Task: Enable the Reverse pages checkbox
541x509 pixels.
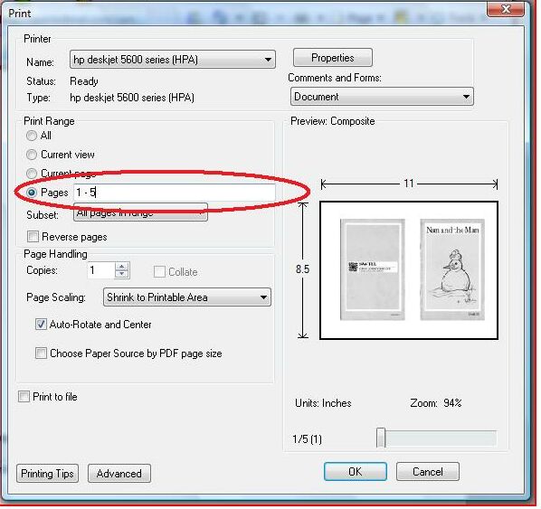Action: point(33,237)
